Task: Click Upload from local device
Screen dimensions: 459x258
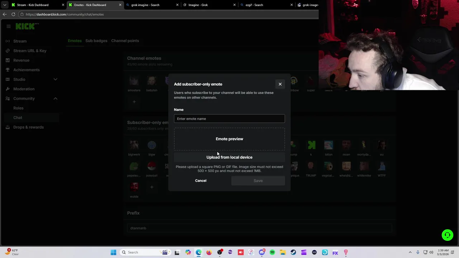Action: click(x=229, y=157)
